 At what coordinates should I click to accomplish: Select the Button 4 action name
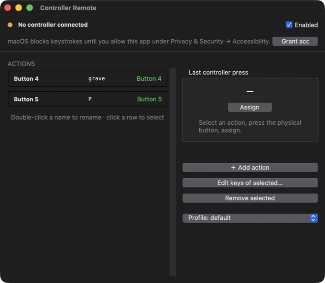[x=26, y=79]
